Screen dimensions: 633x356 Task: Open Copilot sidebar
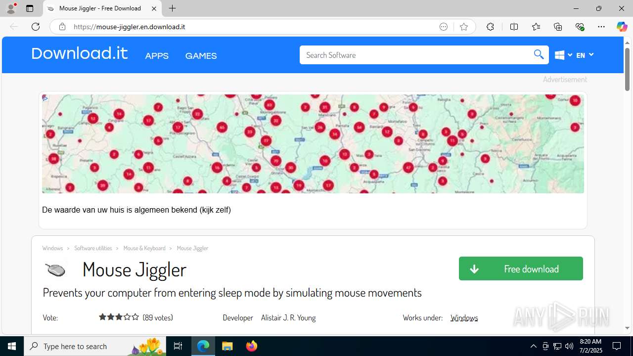pyautogui.click(x=622, y=27)
